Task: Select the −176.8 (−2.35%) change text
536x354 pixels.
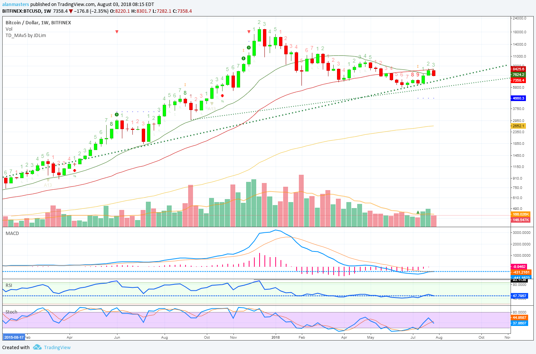Action: 91,11
